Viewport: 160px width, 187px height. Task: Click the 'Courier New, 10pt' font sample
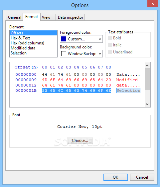[x=80, y=127]
